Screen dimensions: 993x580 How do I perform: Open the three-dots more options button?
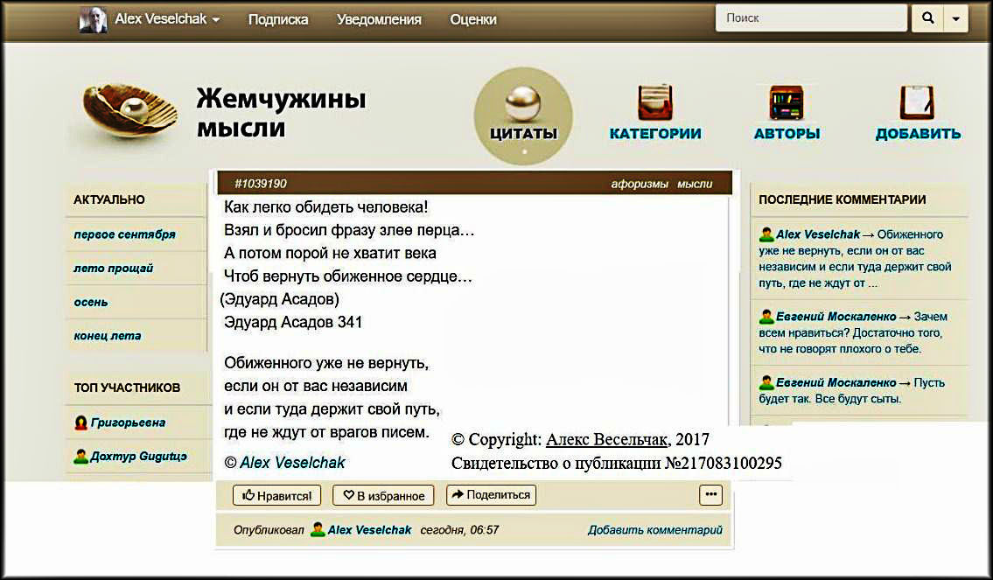pos(710,494)
